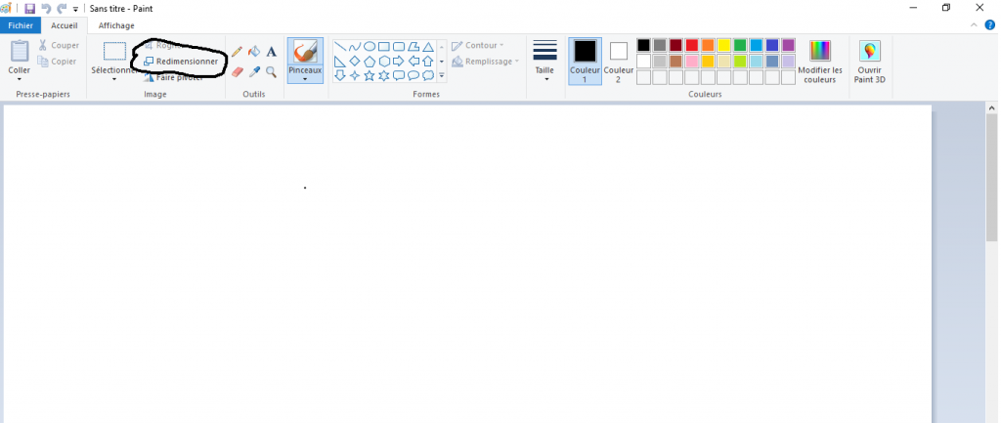Click the Couper button

pyautogui.click(x=58, y=45)
